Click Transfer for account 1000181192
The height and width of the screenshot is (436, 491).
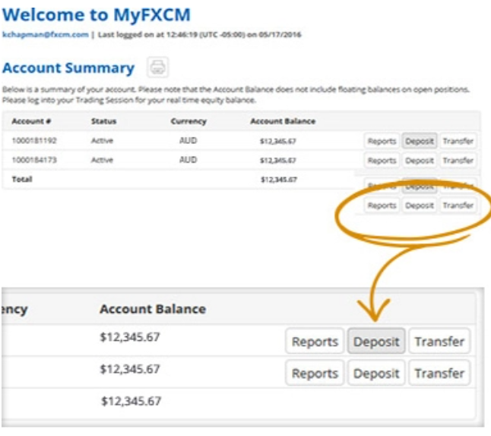coord(458,141)
